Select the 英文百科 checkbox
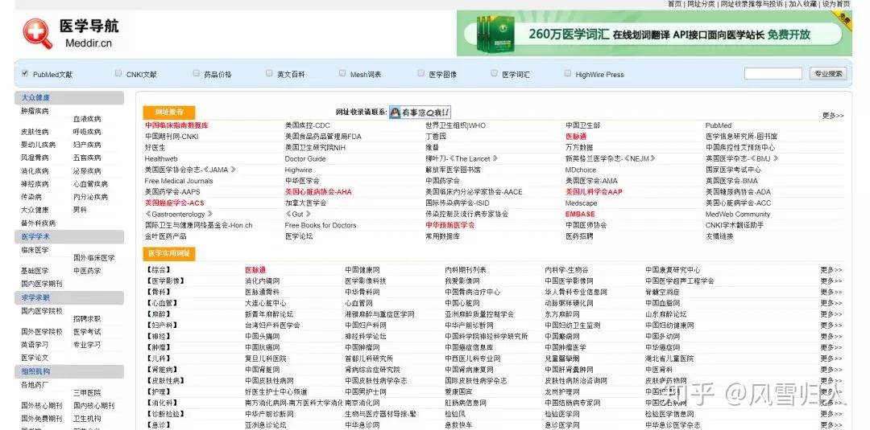The image size is (870, 430). click(269, 73)
